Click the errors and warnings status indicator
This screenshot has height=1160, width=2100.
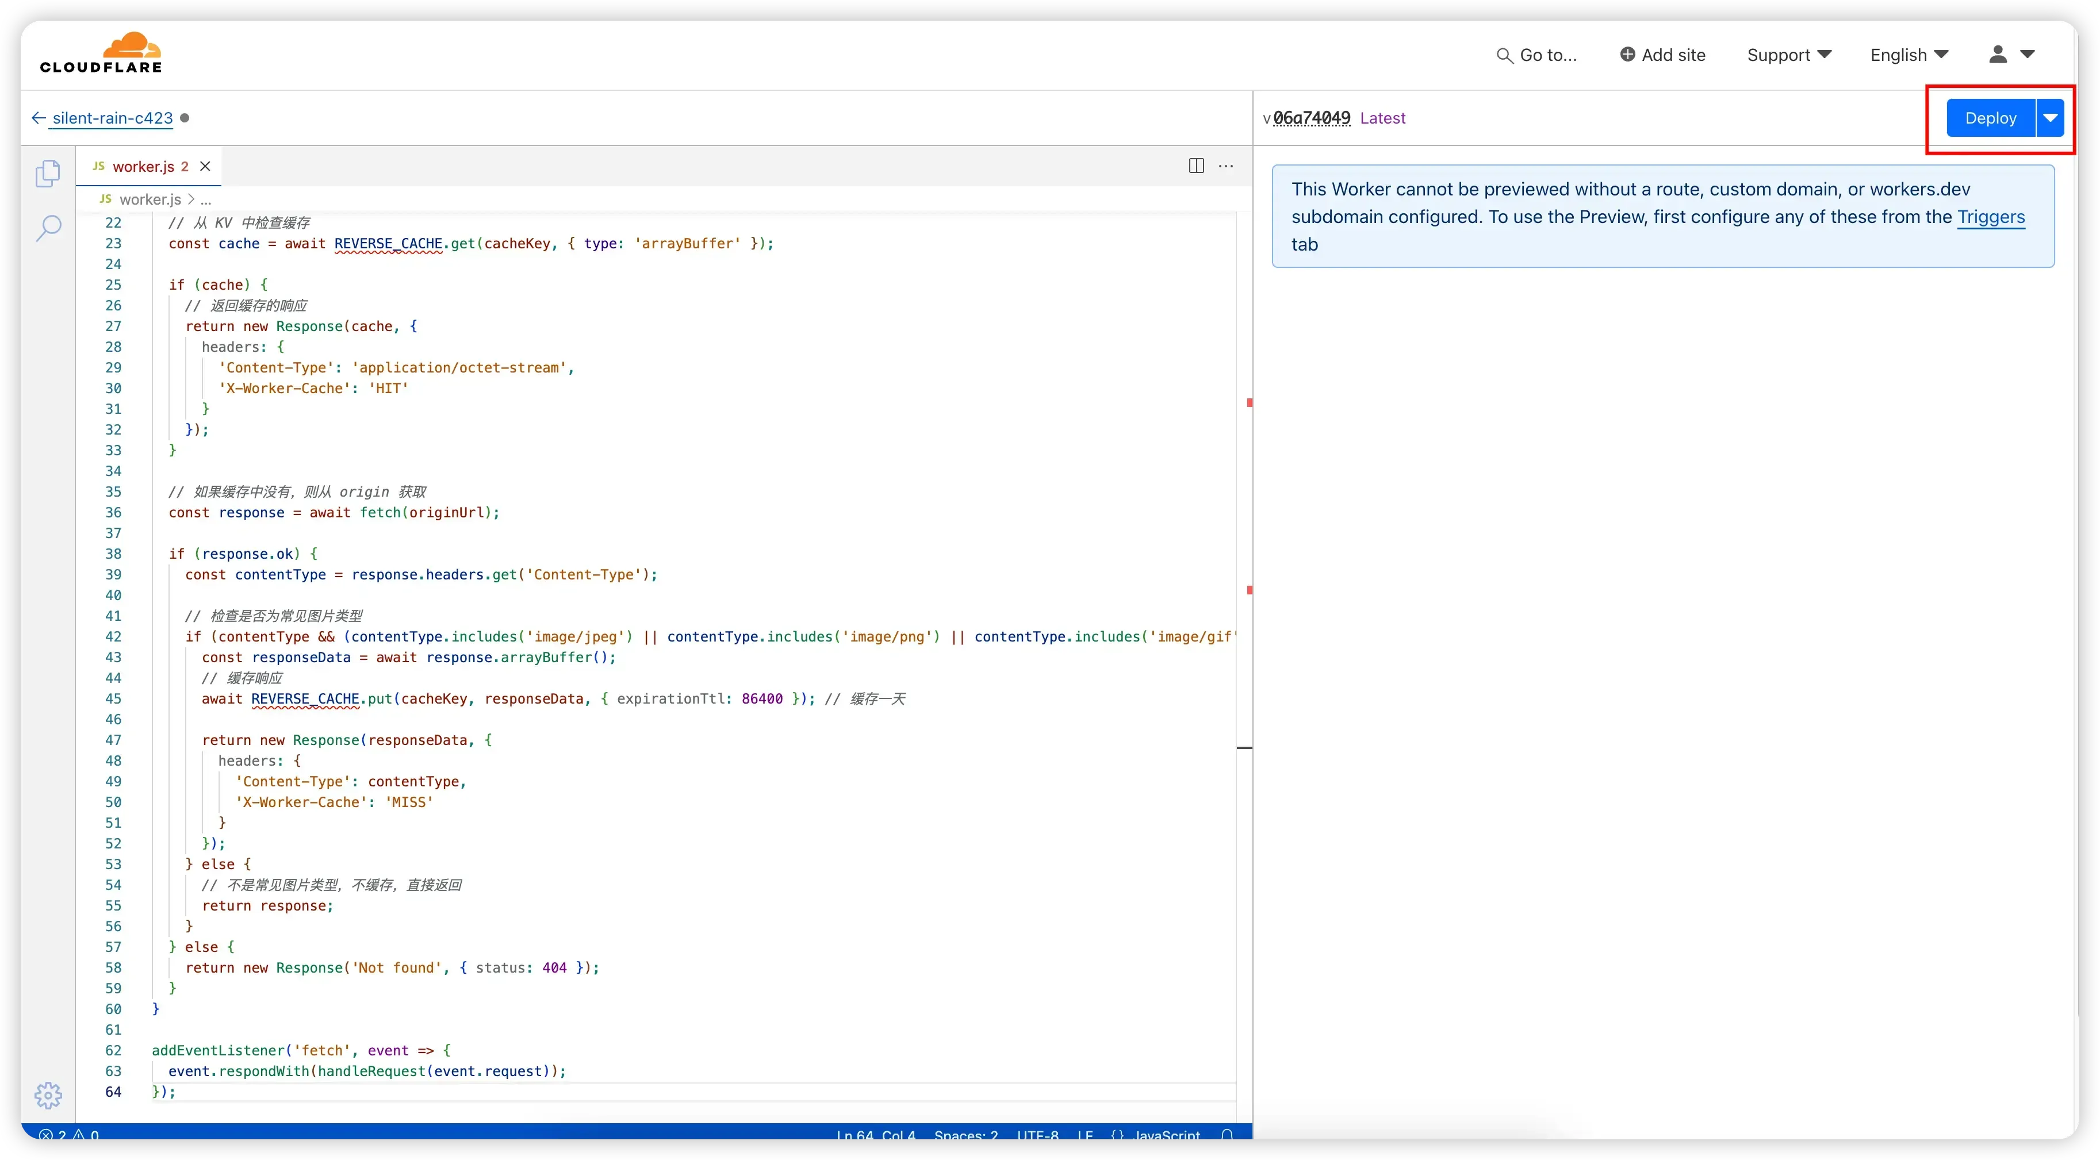click(70, 1134)
